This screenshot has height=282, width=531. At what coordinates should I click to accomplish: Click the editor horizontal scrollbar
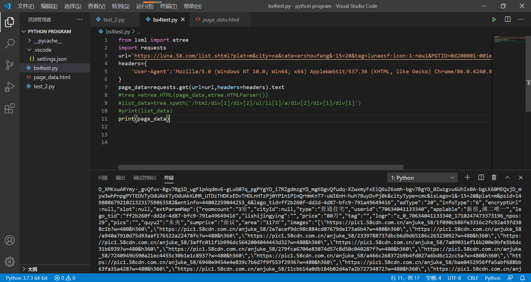click(261, 167)
